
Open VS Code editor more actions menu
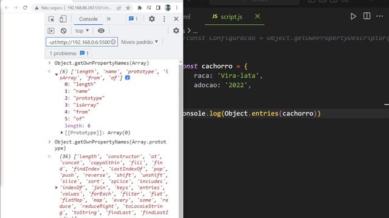379,16
